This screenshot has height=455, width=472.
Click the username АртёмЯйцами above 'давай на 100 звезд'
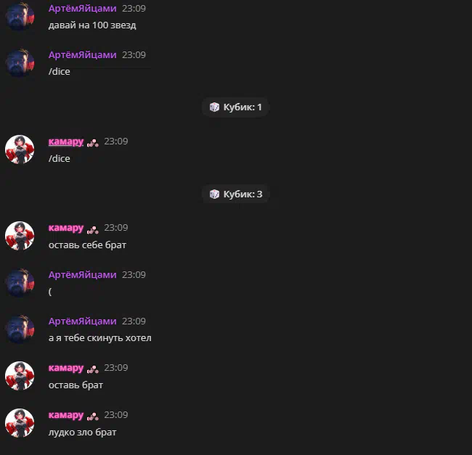(83, 9)
